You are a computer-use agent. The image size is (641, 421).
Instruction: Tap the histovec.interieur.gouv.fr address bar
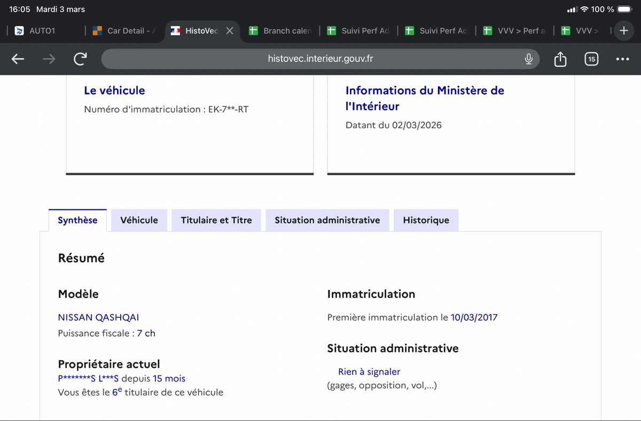tap(320, 59)
